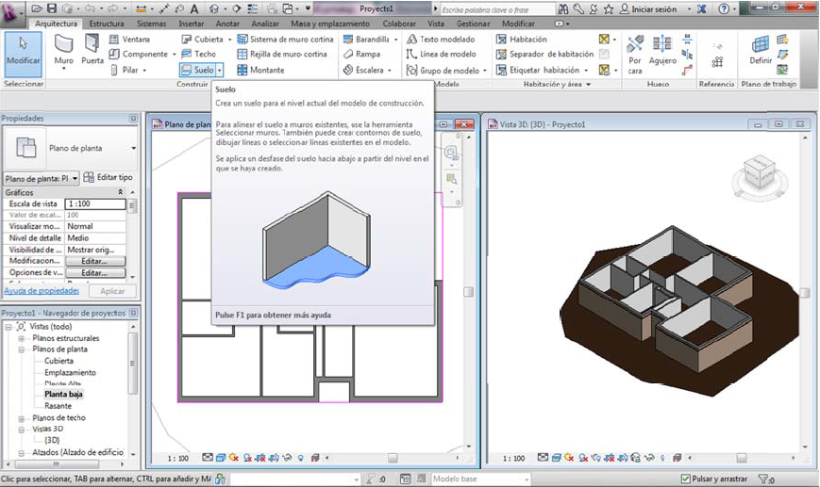Select Separador de habitación tool
The height and width of the screenshot is (487, 820).
point(544,54)
